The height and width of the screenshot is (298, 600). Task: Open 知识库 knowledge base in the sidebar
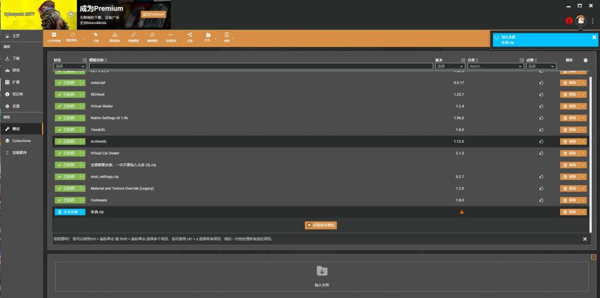pyautogui.click(x=22, y=94)
